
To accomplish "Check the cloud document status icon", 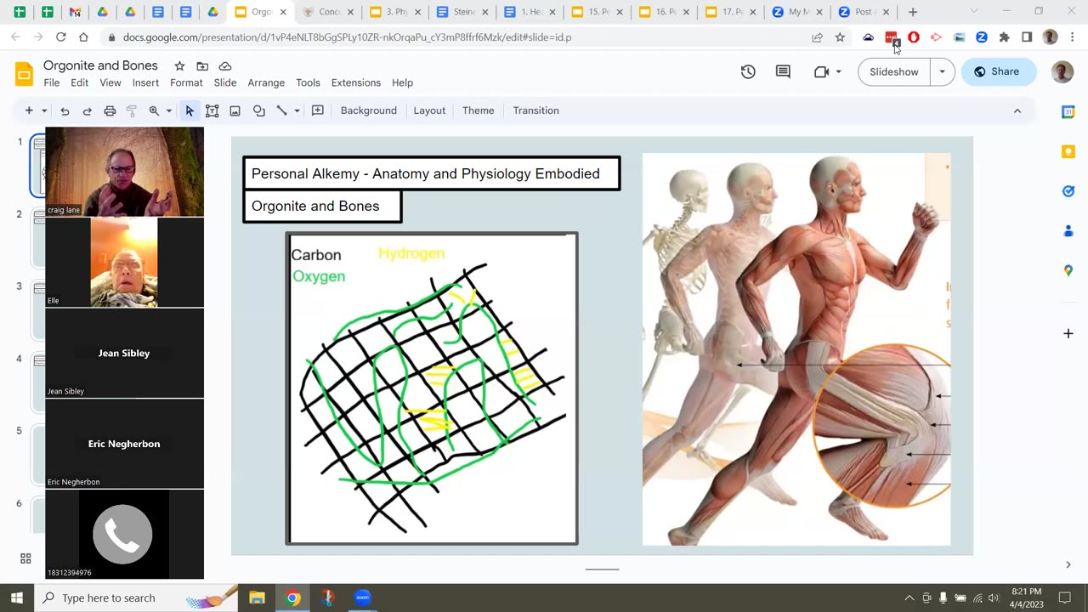I will tap(225, 66).
